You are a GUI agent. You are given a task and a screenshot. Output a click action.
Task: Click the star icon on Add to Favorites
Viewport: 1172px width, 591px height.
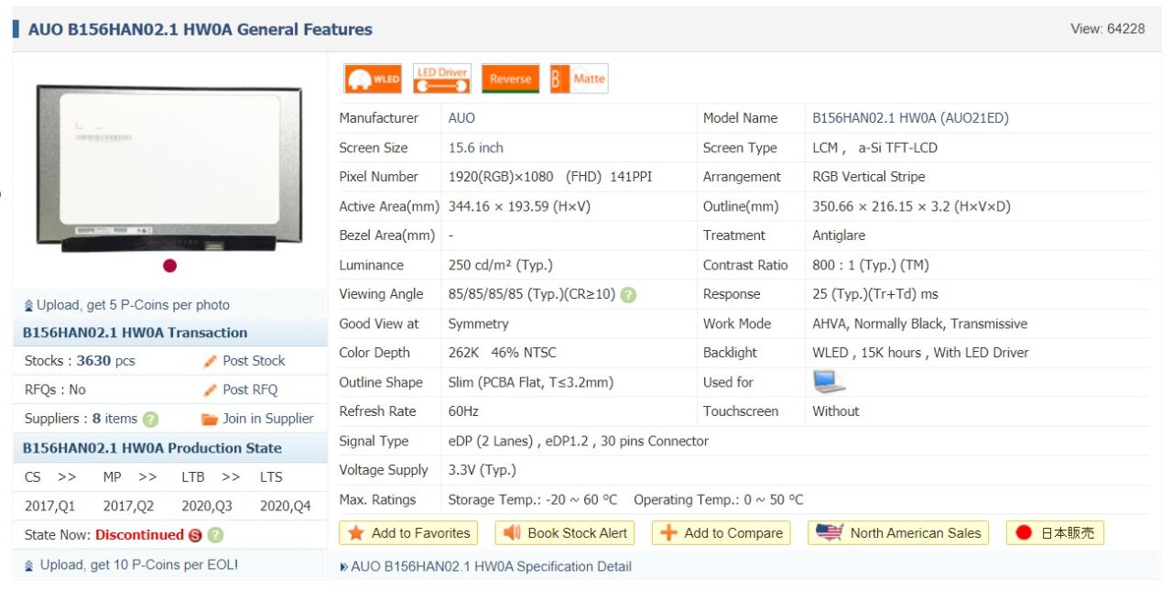click(x=356, y=533)
